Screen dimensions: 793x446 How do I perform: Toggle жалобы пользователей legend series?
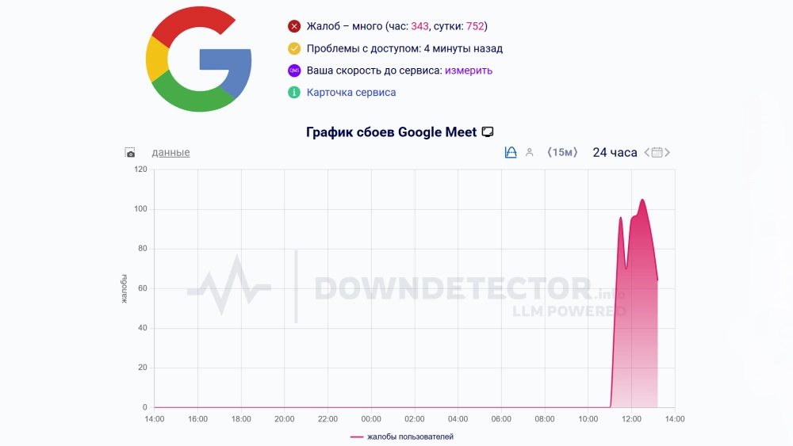click(x=402, y=437)
